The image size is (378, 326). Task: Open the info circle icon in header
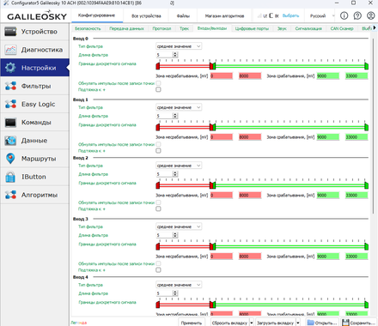tap(344, 15)
